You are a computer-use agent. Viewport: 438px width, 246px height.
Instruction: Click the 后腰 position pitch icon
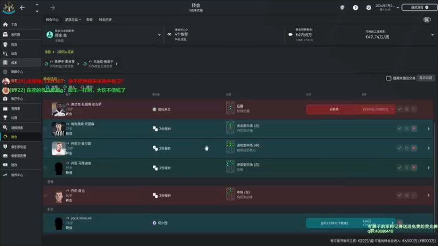point(230,108)
